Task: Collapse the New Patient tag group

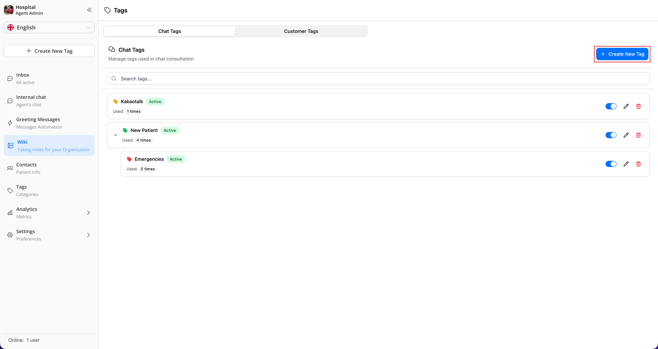Action: pos(115,135)
